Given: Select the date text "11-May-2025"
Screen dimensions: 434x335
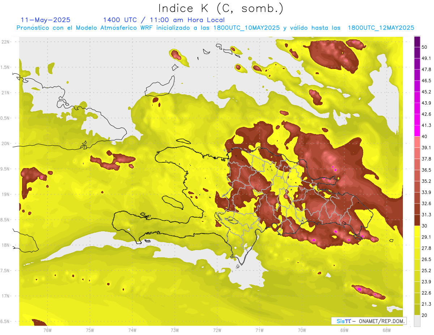Looking at the screenshot, I should click(x=46, y=20).
